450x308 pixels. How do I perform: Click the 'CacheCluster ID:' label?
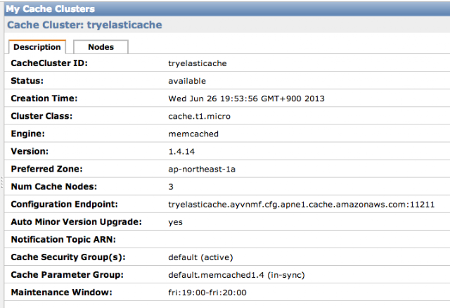49,63
